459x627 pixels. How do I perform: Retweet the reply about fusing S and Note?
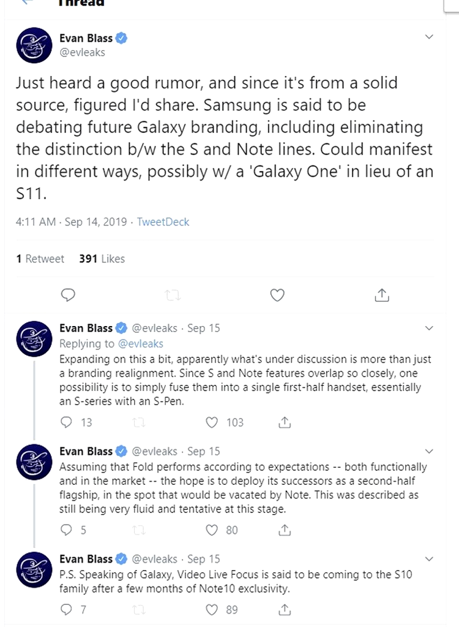(x=139, y=422)
